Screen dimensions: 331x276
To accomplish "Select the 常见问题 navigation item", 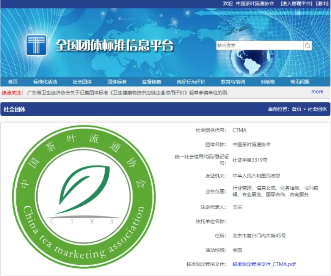I will click(x=299, y=82).
